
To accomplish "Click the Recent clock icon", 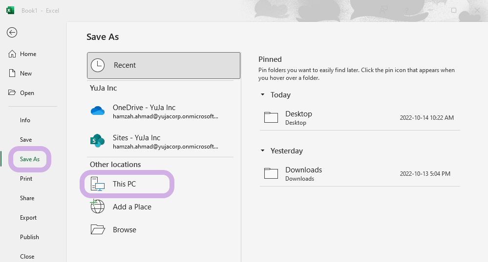I will (x=98, y=65).
